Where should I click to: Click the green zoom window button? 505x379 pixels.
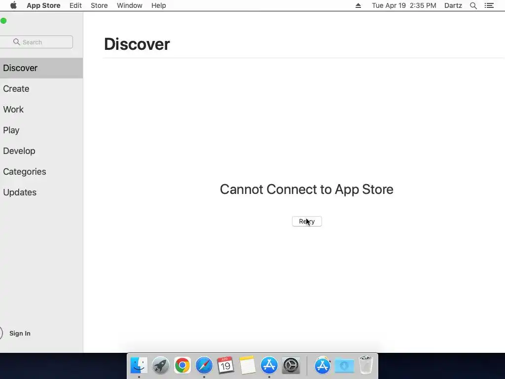[x=3, y=21]
